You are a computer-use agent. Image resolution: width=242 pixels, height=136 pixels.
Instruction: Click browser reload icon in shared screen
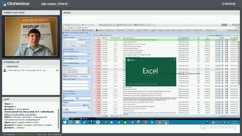tap(69, 28)
